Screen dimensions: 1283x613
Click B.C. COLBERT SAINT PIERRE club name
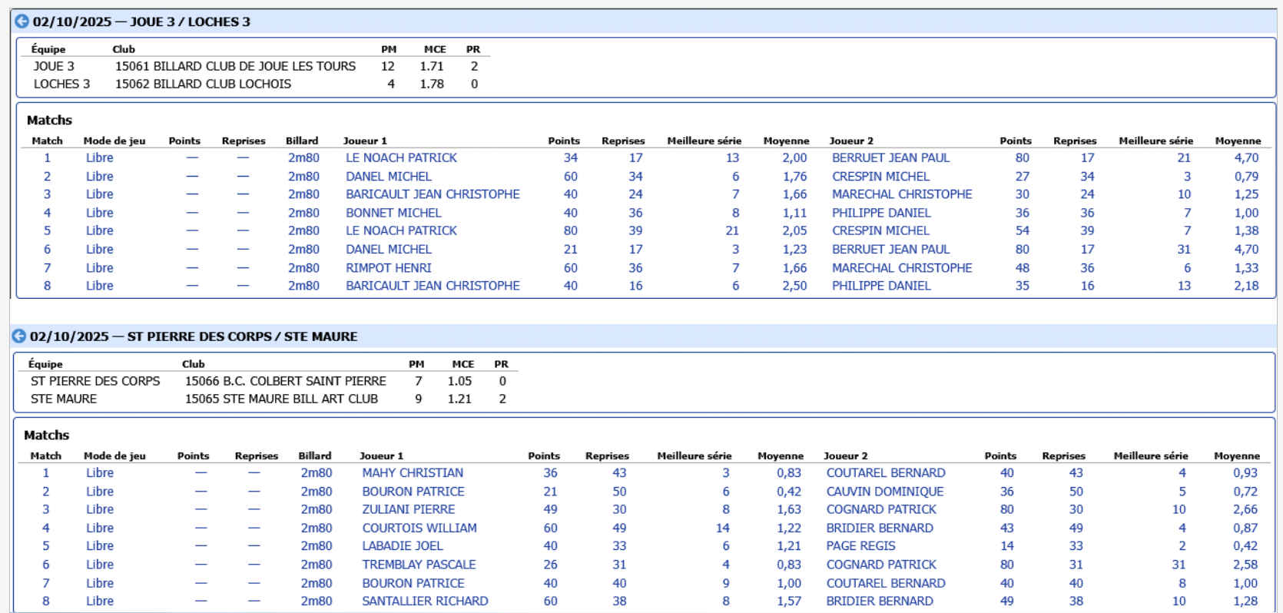pyautogui.click(x=285, y=381)
